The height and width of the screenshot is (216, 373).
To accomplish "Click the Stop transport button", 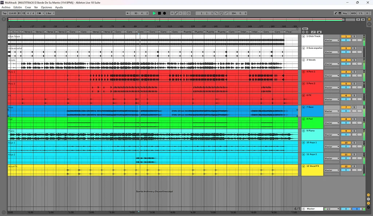I will [x=160, y=13].
